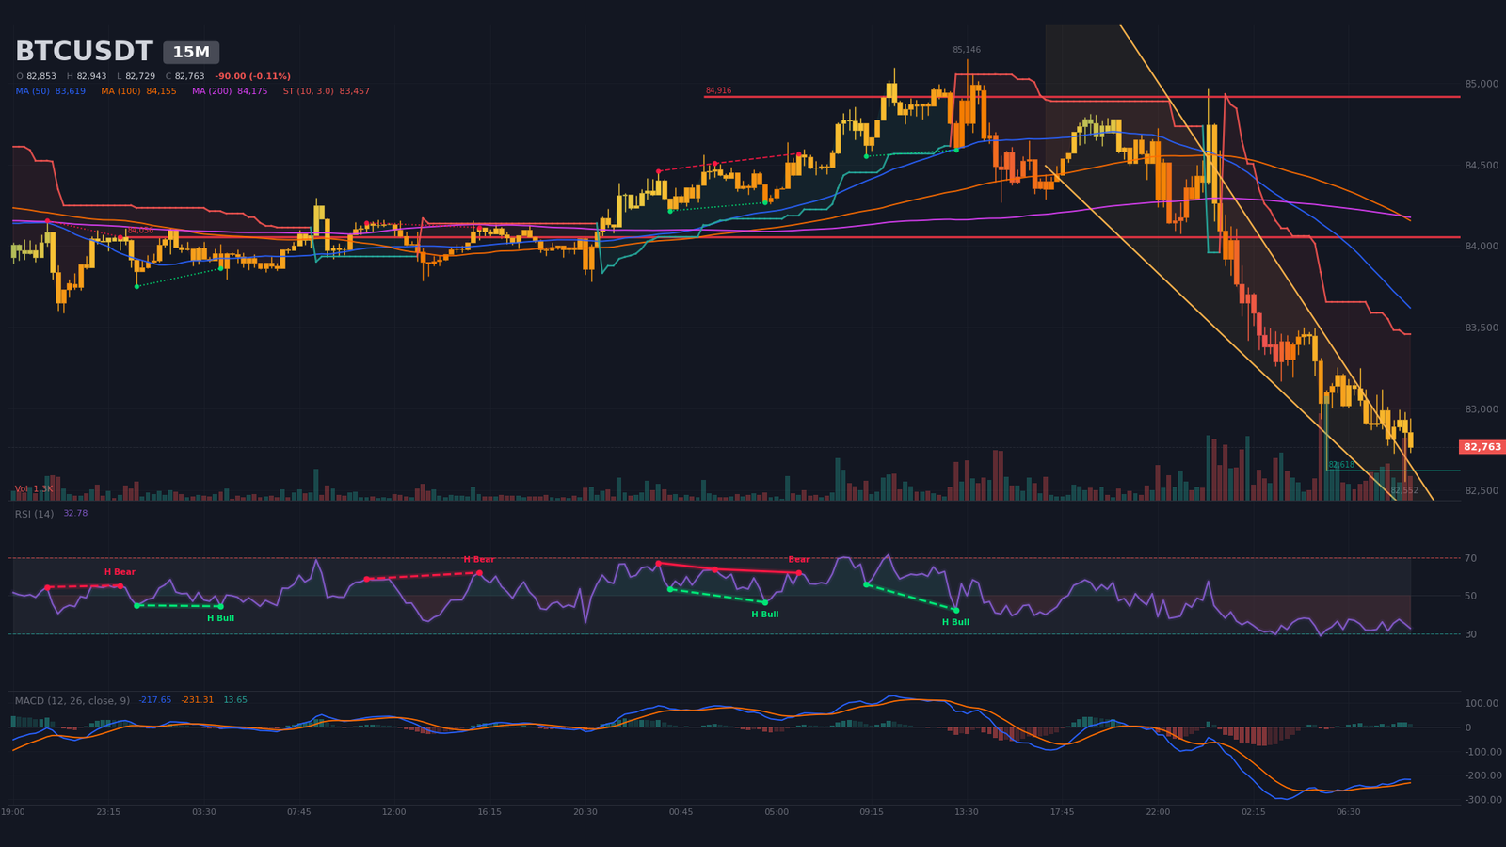Click the high value 82,943
1506x847 pixels.
91,76
